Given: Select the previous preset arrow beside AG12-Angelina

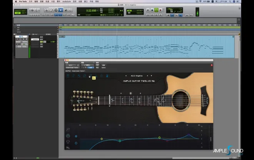Looking at the screenshot, I should click(126, 76).
